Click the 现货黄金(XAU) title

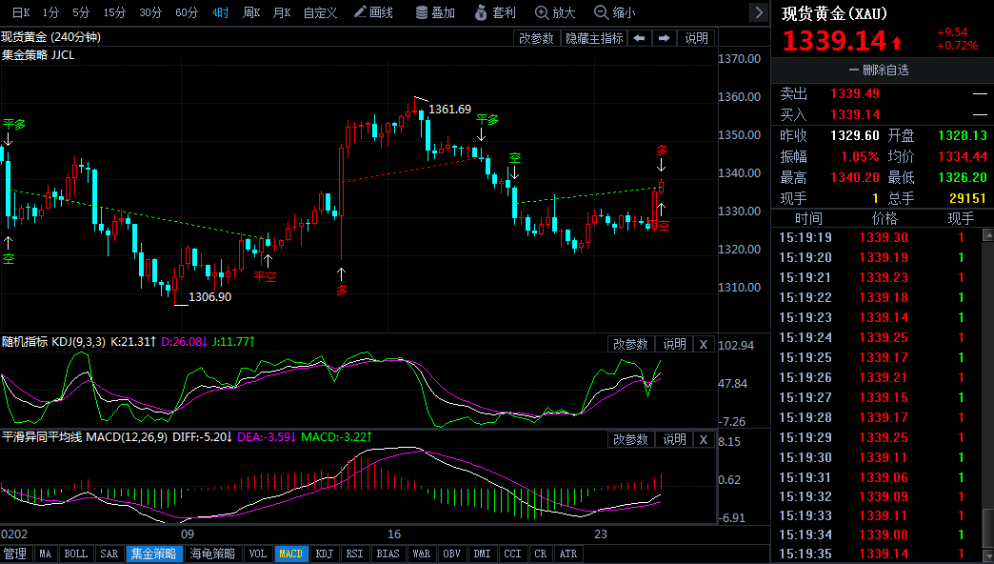[x=834, y=13]
